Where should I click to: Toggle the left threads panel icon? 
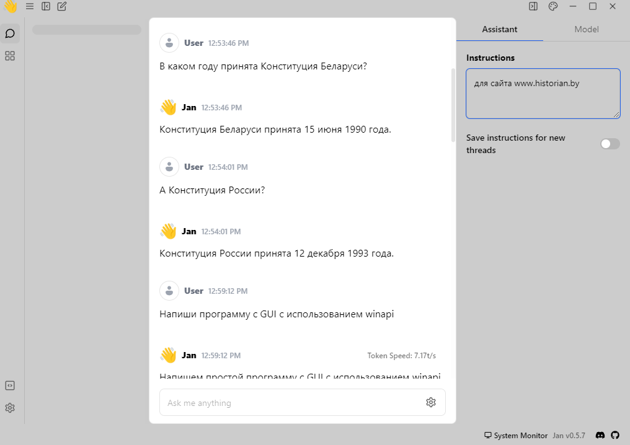[x=46, y=7]
